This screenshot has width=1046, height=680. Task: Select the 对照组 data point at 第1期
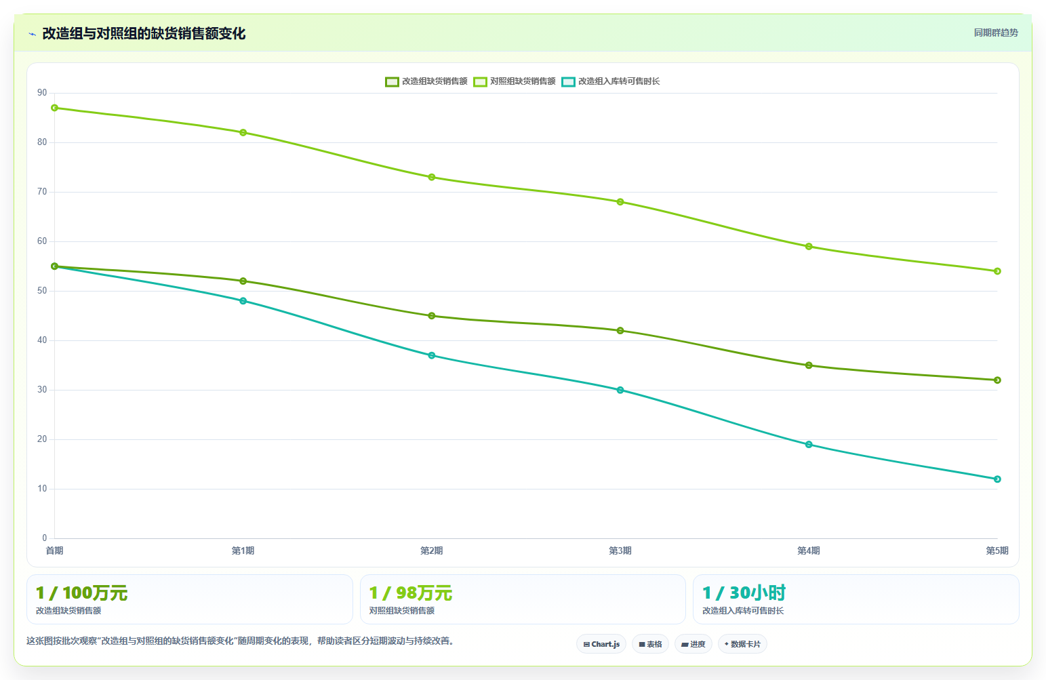[243, 132]
